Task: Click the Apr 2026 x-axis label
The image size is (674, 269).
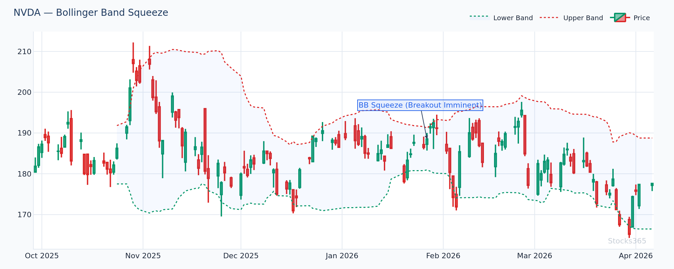Action: (x=636, y=256)
